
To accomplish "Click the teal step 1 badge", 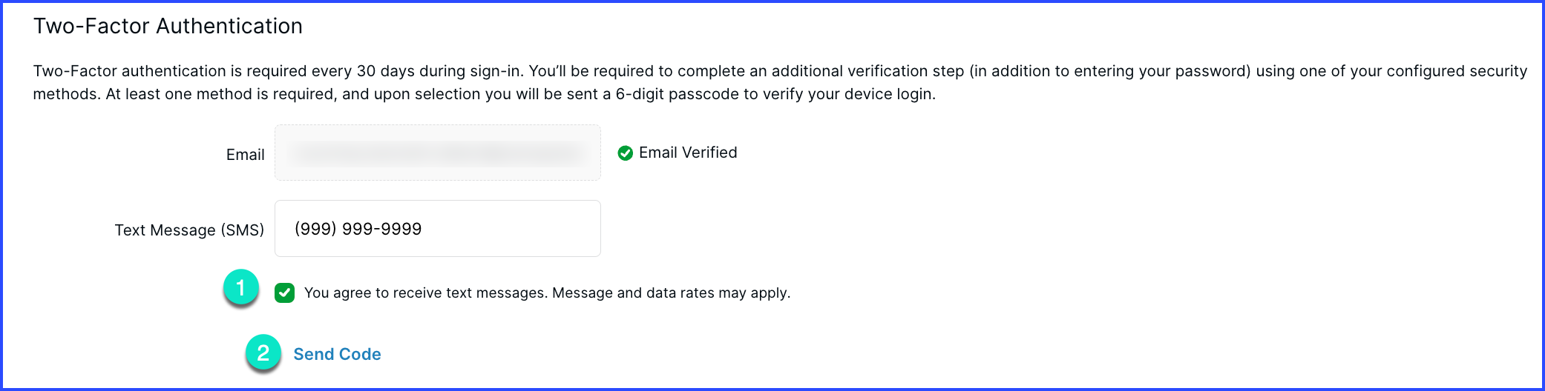I will click(x=241, y=288).
